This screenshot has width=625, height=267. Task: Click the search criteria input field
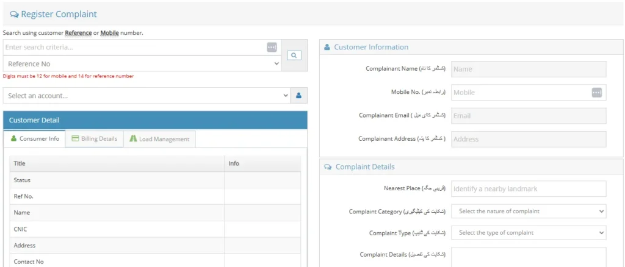[134, 48]
